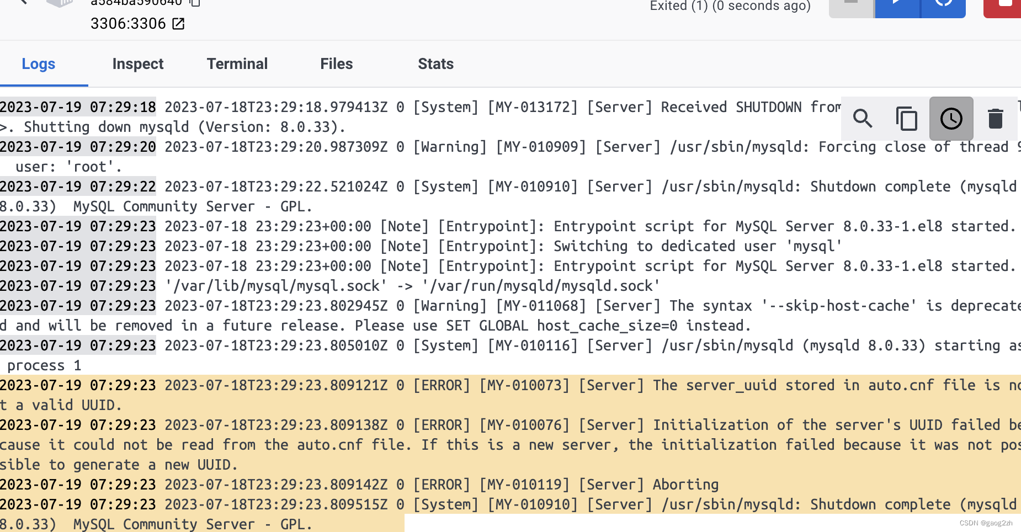
Task: Open the 3306:3306 port link icon
Action: click(178, 24)
